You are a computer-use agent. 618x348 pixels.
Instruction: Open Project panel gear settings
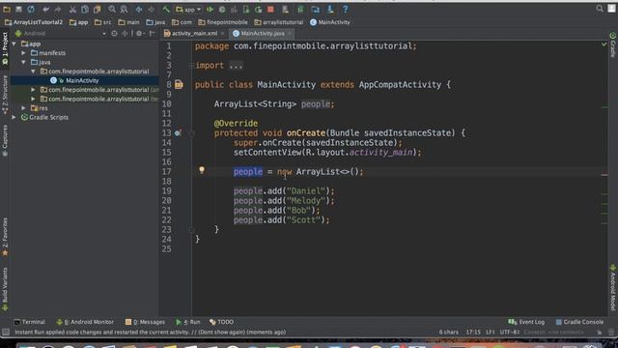coord(139,34)
